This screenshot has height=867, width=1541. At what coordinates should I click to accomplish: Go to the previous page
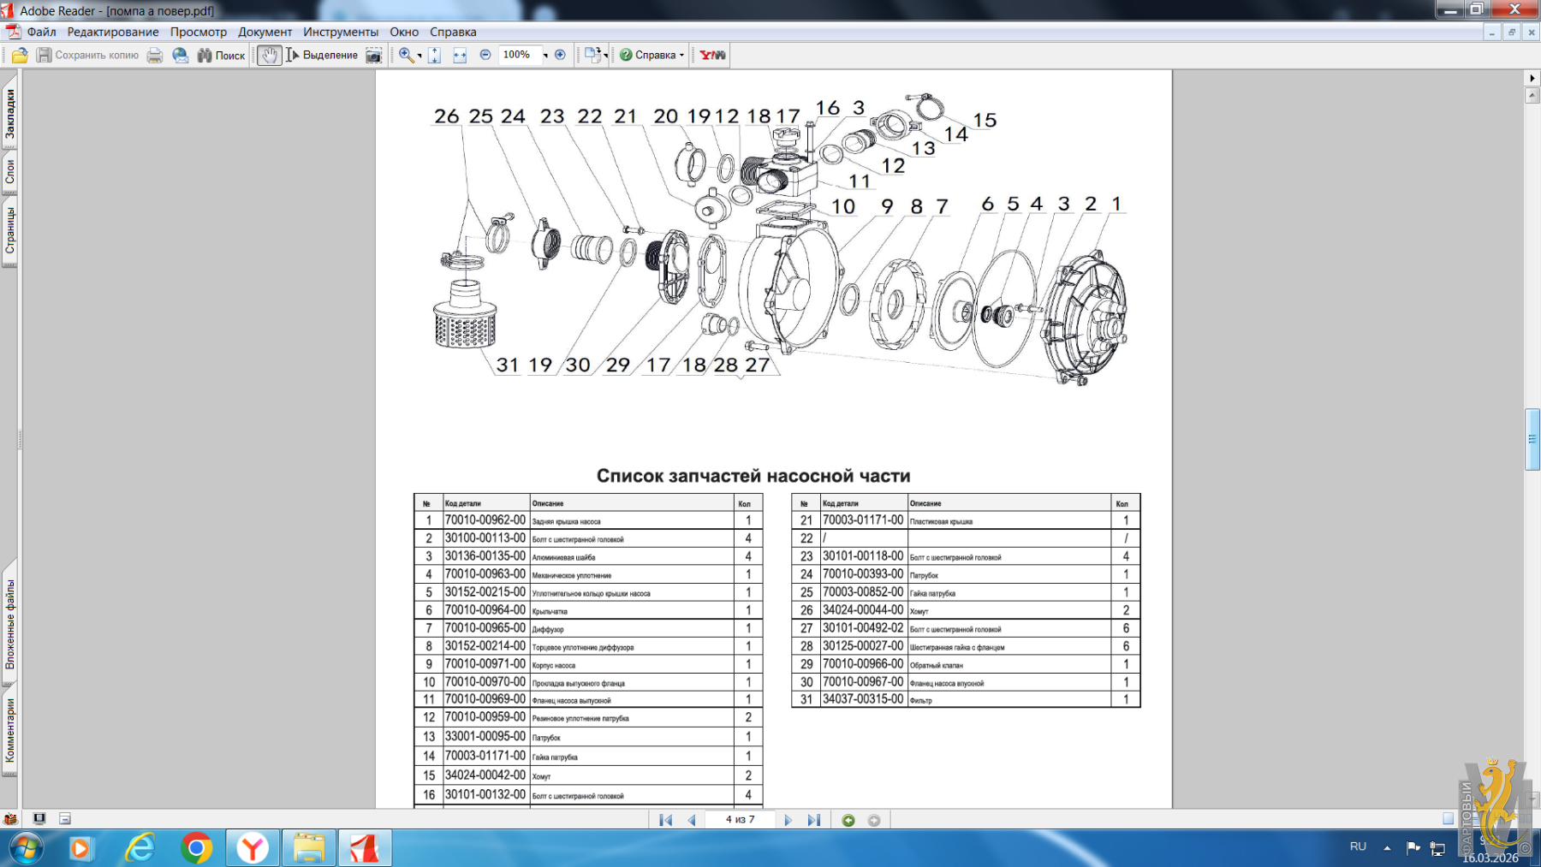(692, 820)
